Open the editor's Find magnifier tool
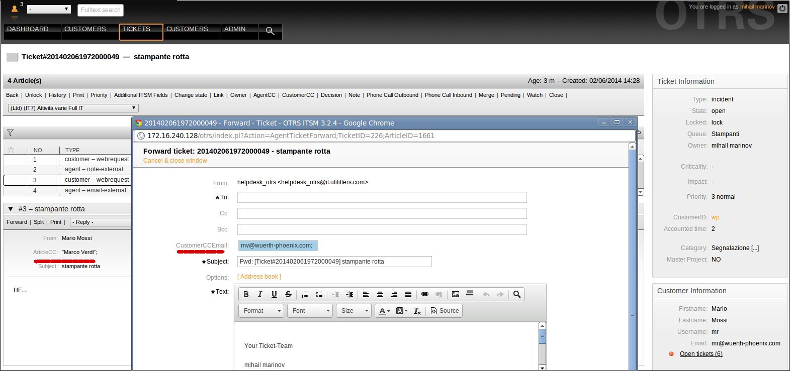The image size is (790, 371). pyautogui.click(x=517, y=294)
